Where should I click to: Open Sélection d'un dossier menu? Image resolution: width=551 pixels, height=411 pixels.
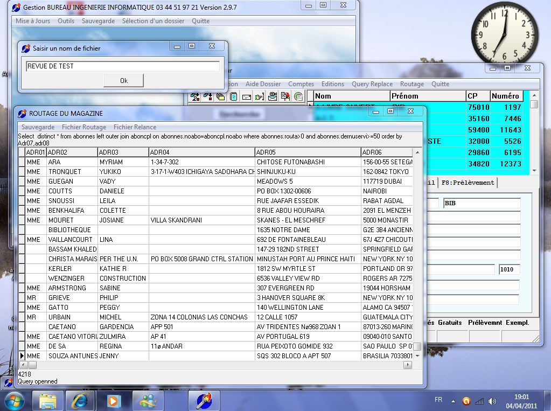pyautogui.click(x=153, y=21)
